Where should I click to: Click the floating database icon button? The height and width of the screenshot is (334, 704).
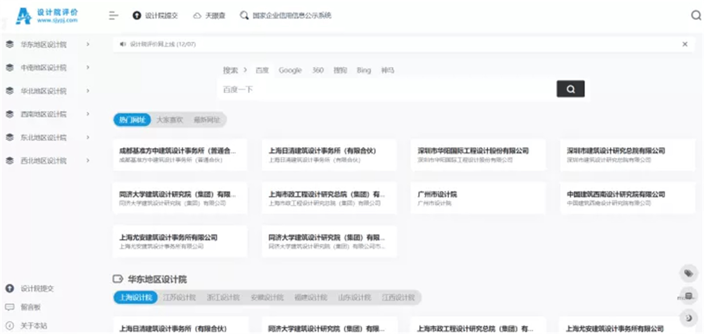click(x=688, y=296)
